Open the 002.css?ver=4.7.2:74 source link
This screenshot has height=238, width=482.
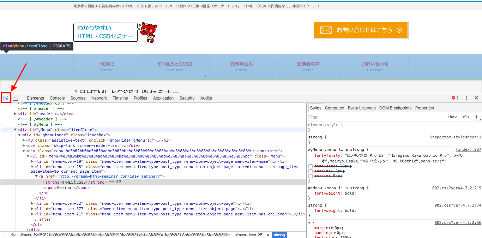click(458, 205)
